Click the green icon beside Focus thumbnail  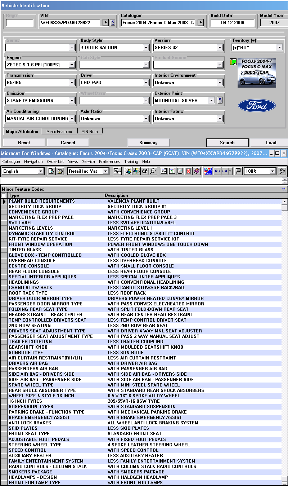[233, 62]
